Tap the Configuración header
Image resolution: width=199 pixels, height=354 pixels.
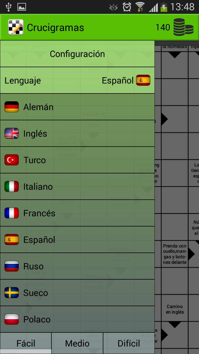(x=77, y=54)
